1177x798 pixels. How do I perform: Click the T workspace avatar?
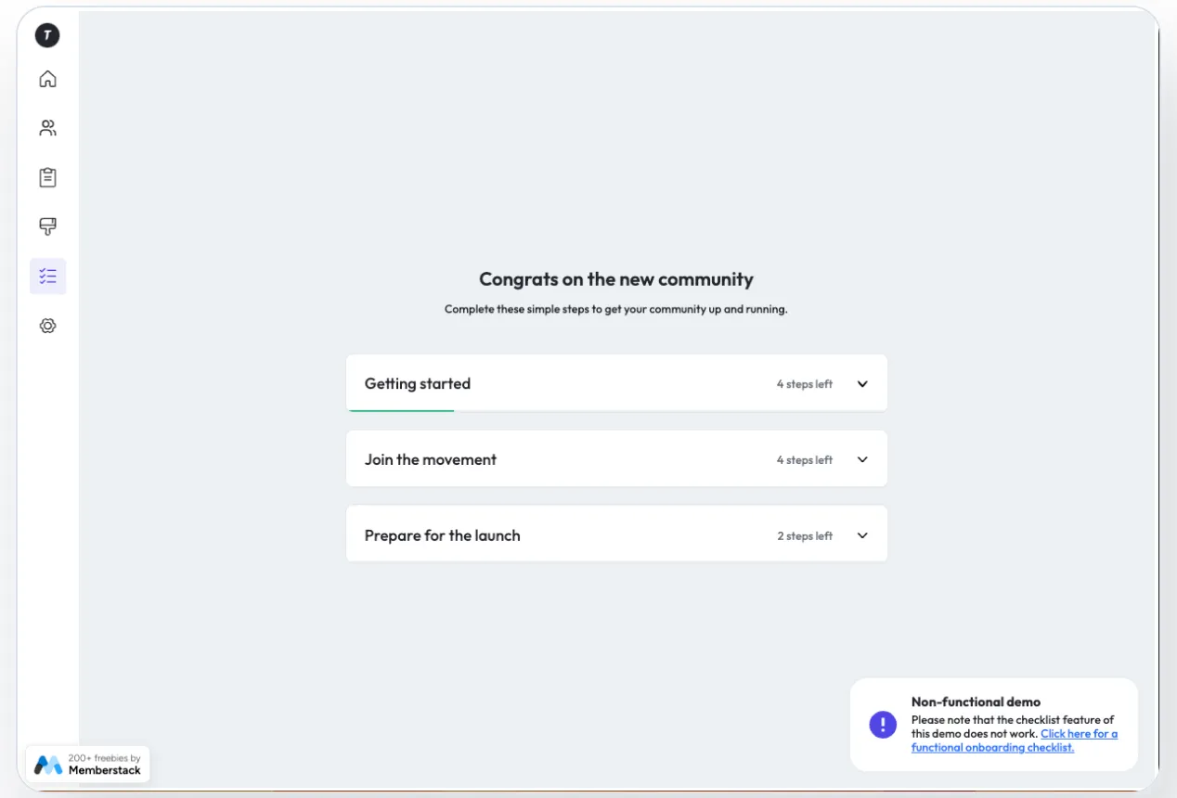45,35
